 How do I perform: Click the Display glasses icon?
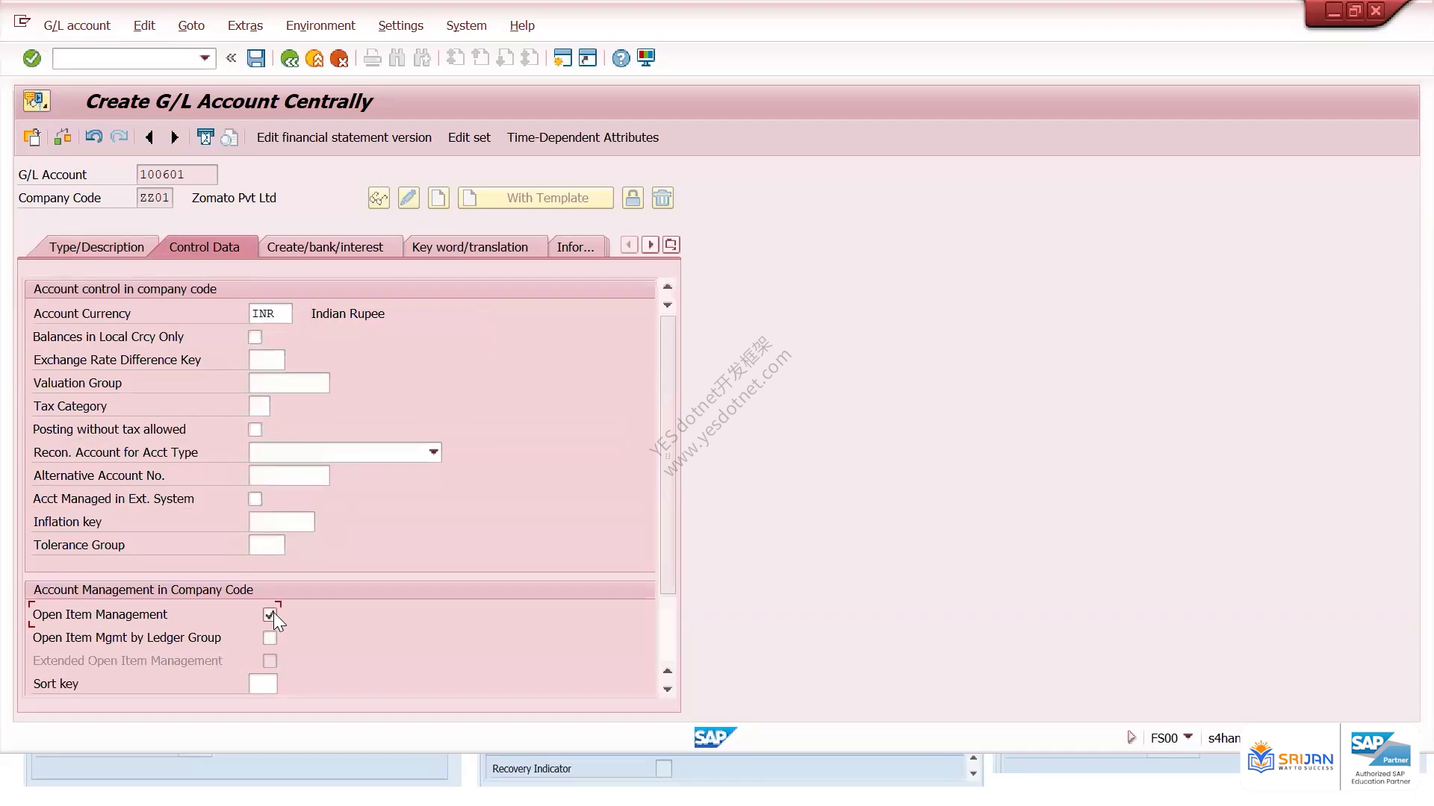(x=379, y=198)
